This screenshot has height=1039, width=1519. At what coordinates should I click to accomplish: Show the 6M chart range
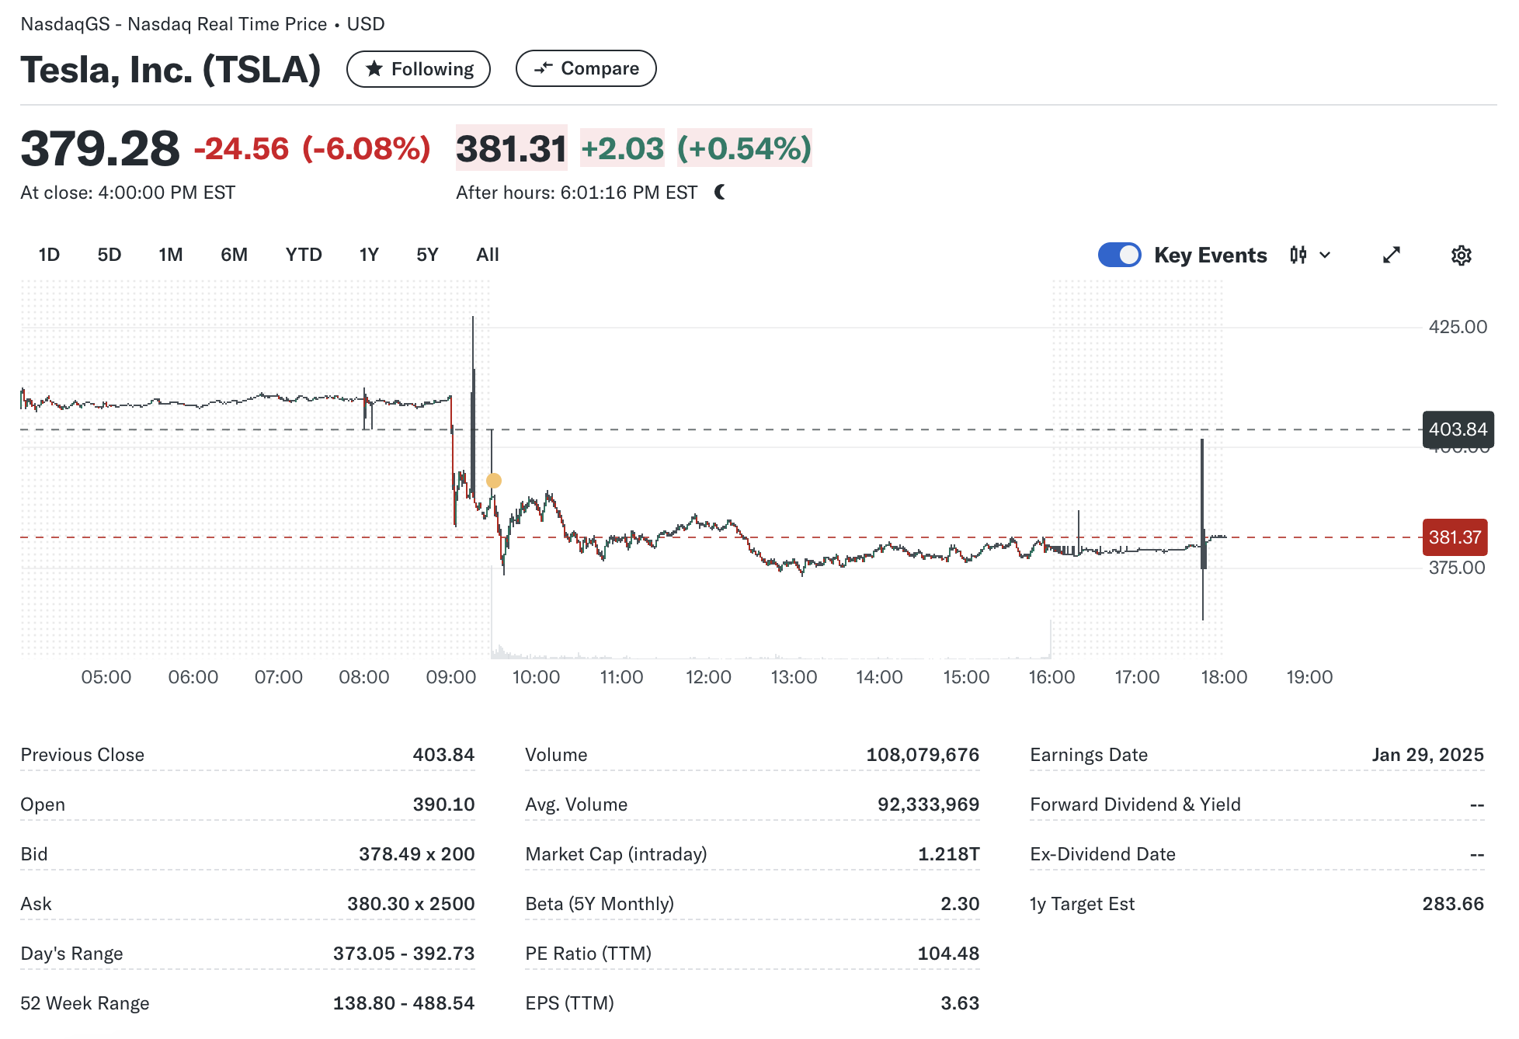point(234,255)
